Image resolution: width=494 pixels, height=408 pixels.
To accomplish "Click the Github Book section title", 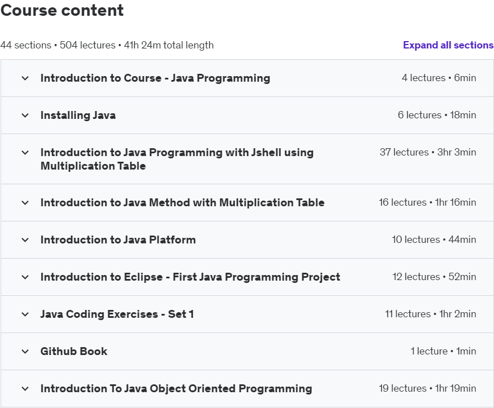I will [74, 352].
